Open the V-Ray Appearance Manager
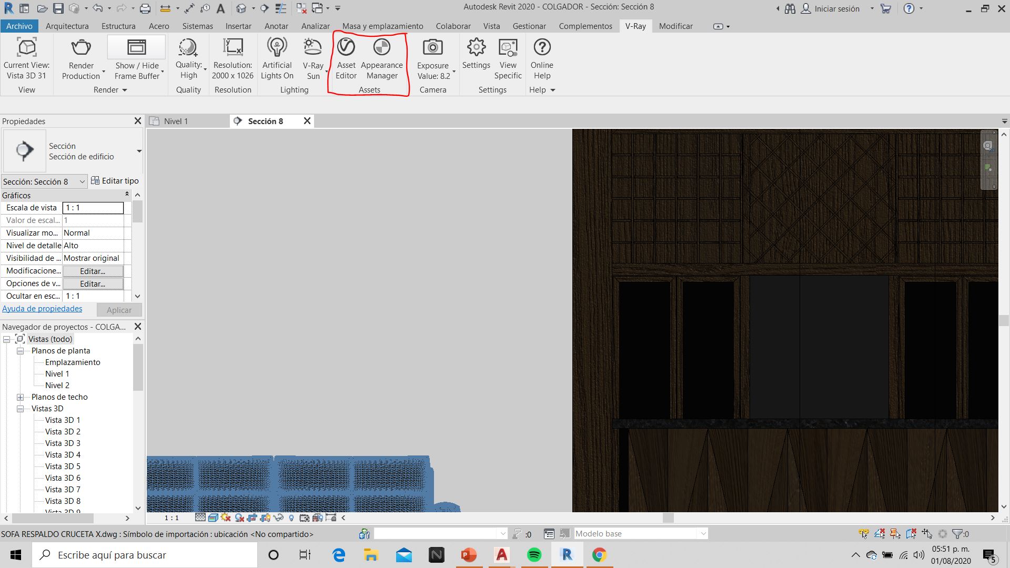 (382, 58)
